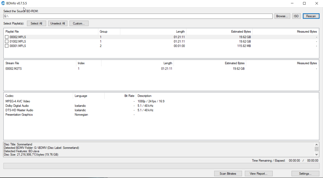Open Settings...
The width and height of the screenshot is (323, 178).
[x=305, y=173]
